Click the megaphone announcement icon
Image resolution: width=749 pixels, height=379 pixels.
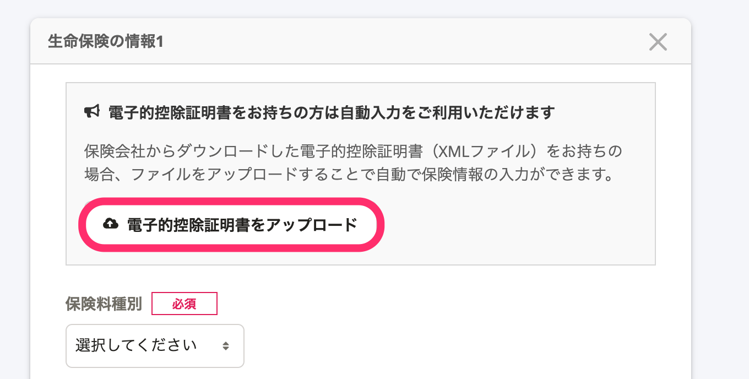point(91,112)
